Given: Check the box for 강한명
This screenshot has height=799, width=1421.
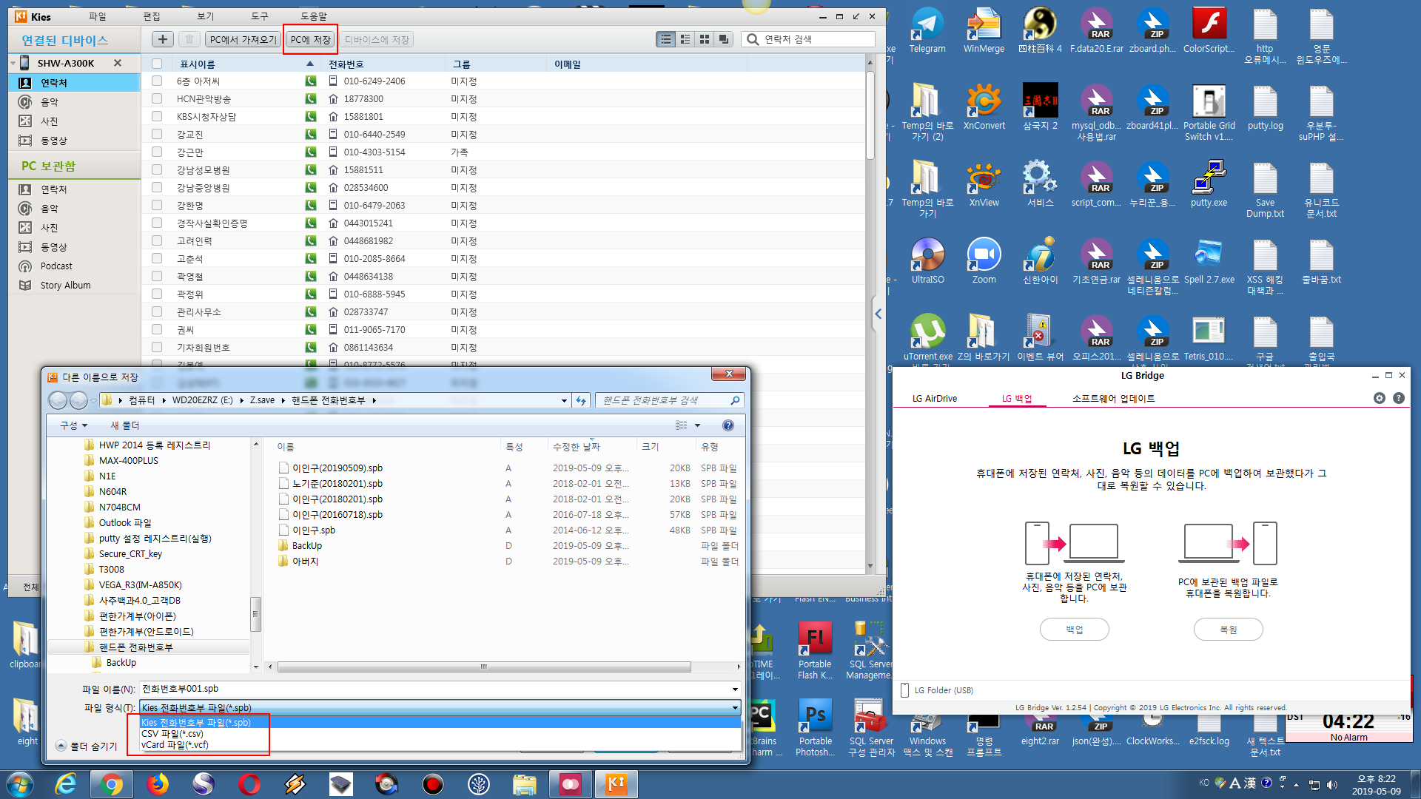Looking at the screenshot, I should 157,205.
